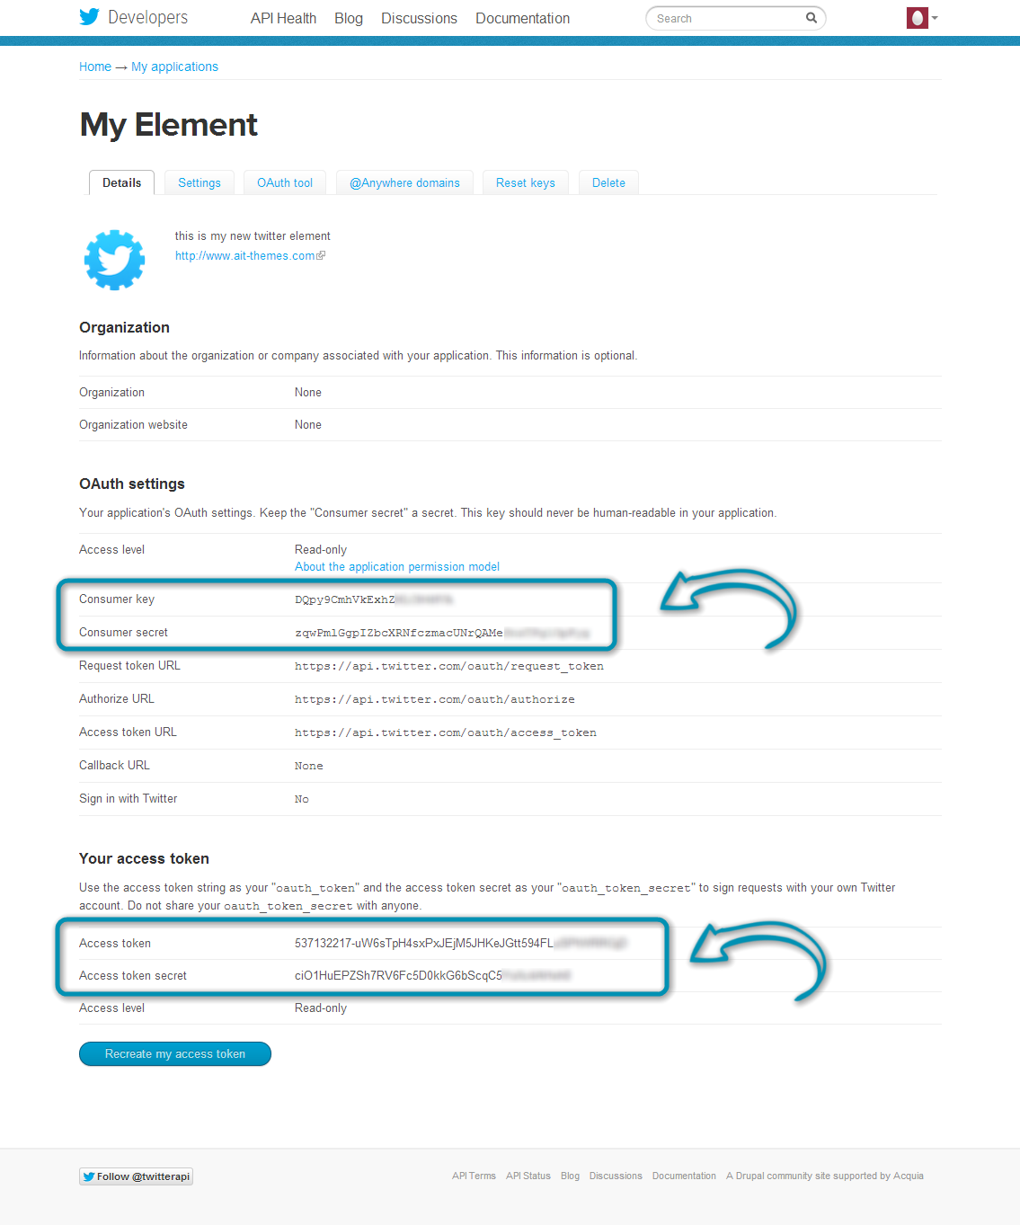The height and width of the screenshot is (1225, 1020).
Task: Navigate to My applications breadcrumb
Action: (x=174, y=67)
